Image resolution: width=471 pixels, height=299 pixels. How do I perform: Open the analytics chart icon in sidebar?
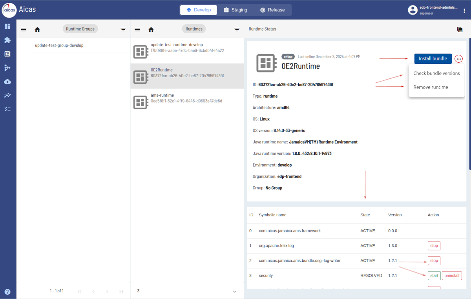(x=7, y=95)
